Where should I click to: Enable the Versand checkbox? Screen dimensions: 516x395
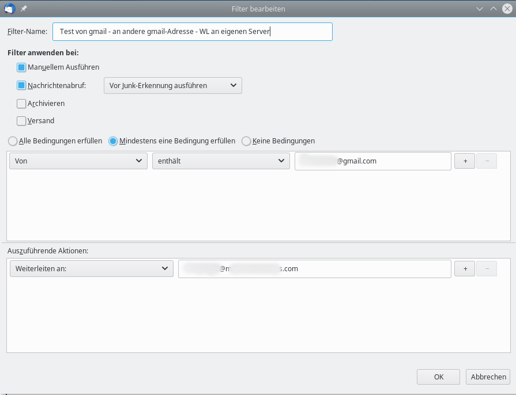(21, 121)
